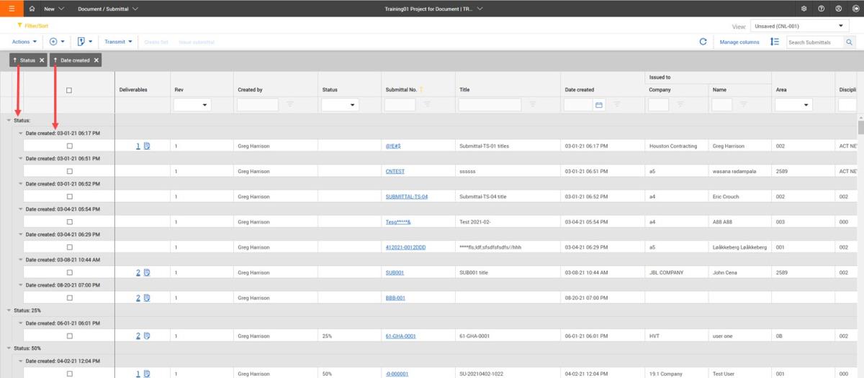Click the refresh grid icon
The image size is (864, 378).
[x=703, y=42]
